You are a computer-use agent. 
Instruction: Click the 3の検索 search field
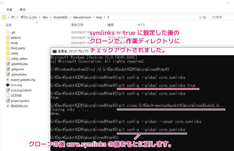221,17
